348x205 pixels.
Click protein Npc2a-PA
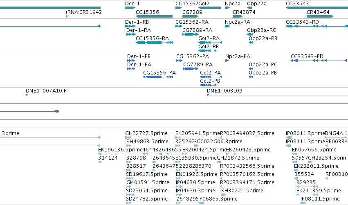[x=238, y=56]
